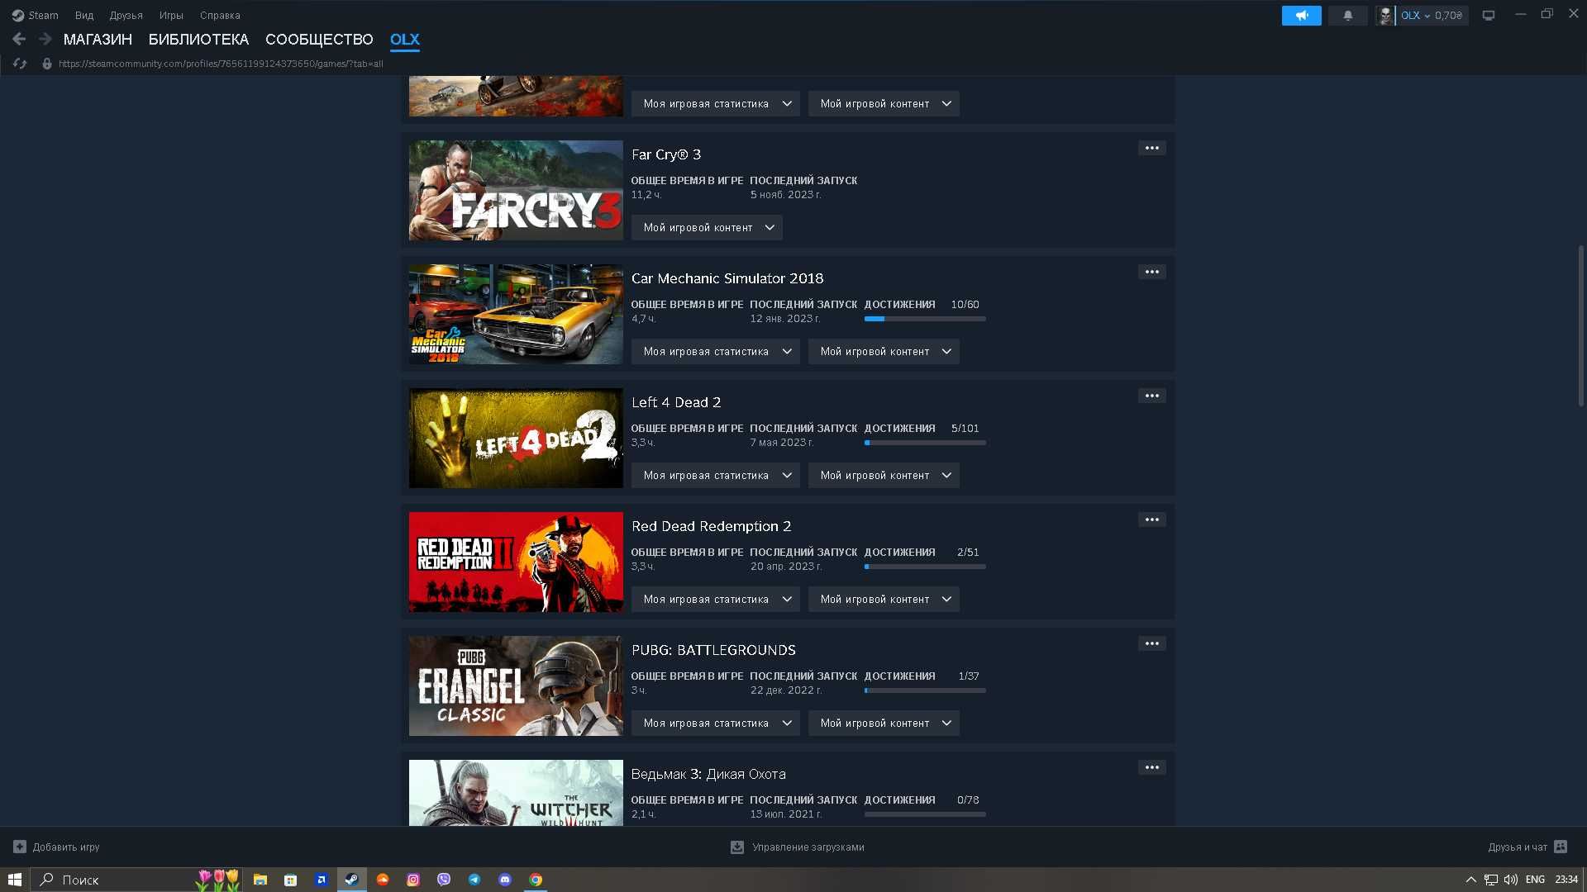Open File Explorer from the taskbar

click(260, 880)
